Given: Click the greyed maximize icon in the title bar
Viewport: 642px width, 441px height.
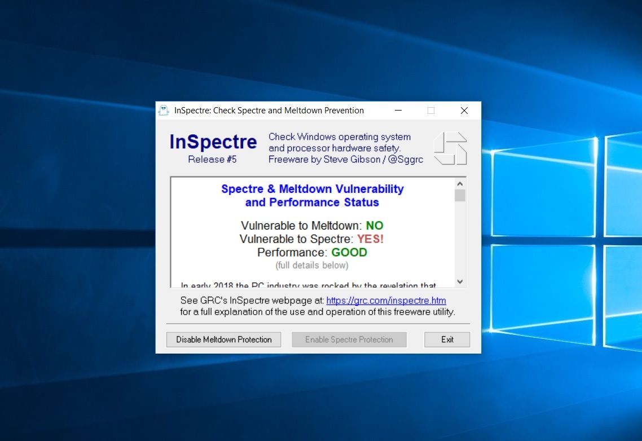Looking at the screenshot, I should click(431, 111).
